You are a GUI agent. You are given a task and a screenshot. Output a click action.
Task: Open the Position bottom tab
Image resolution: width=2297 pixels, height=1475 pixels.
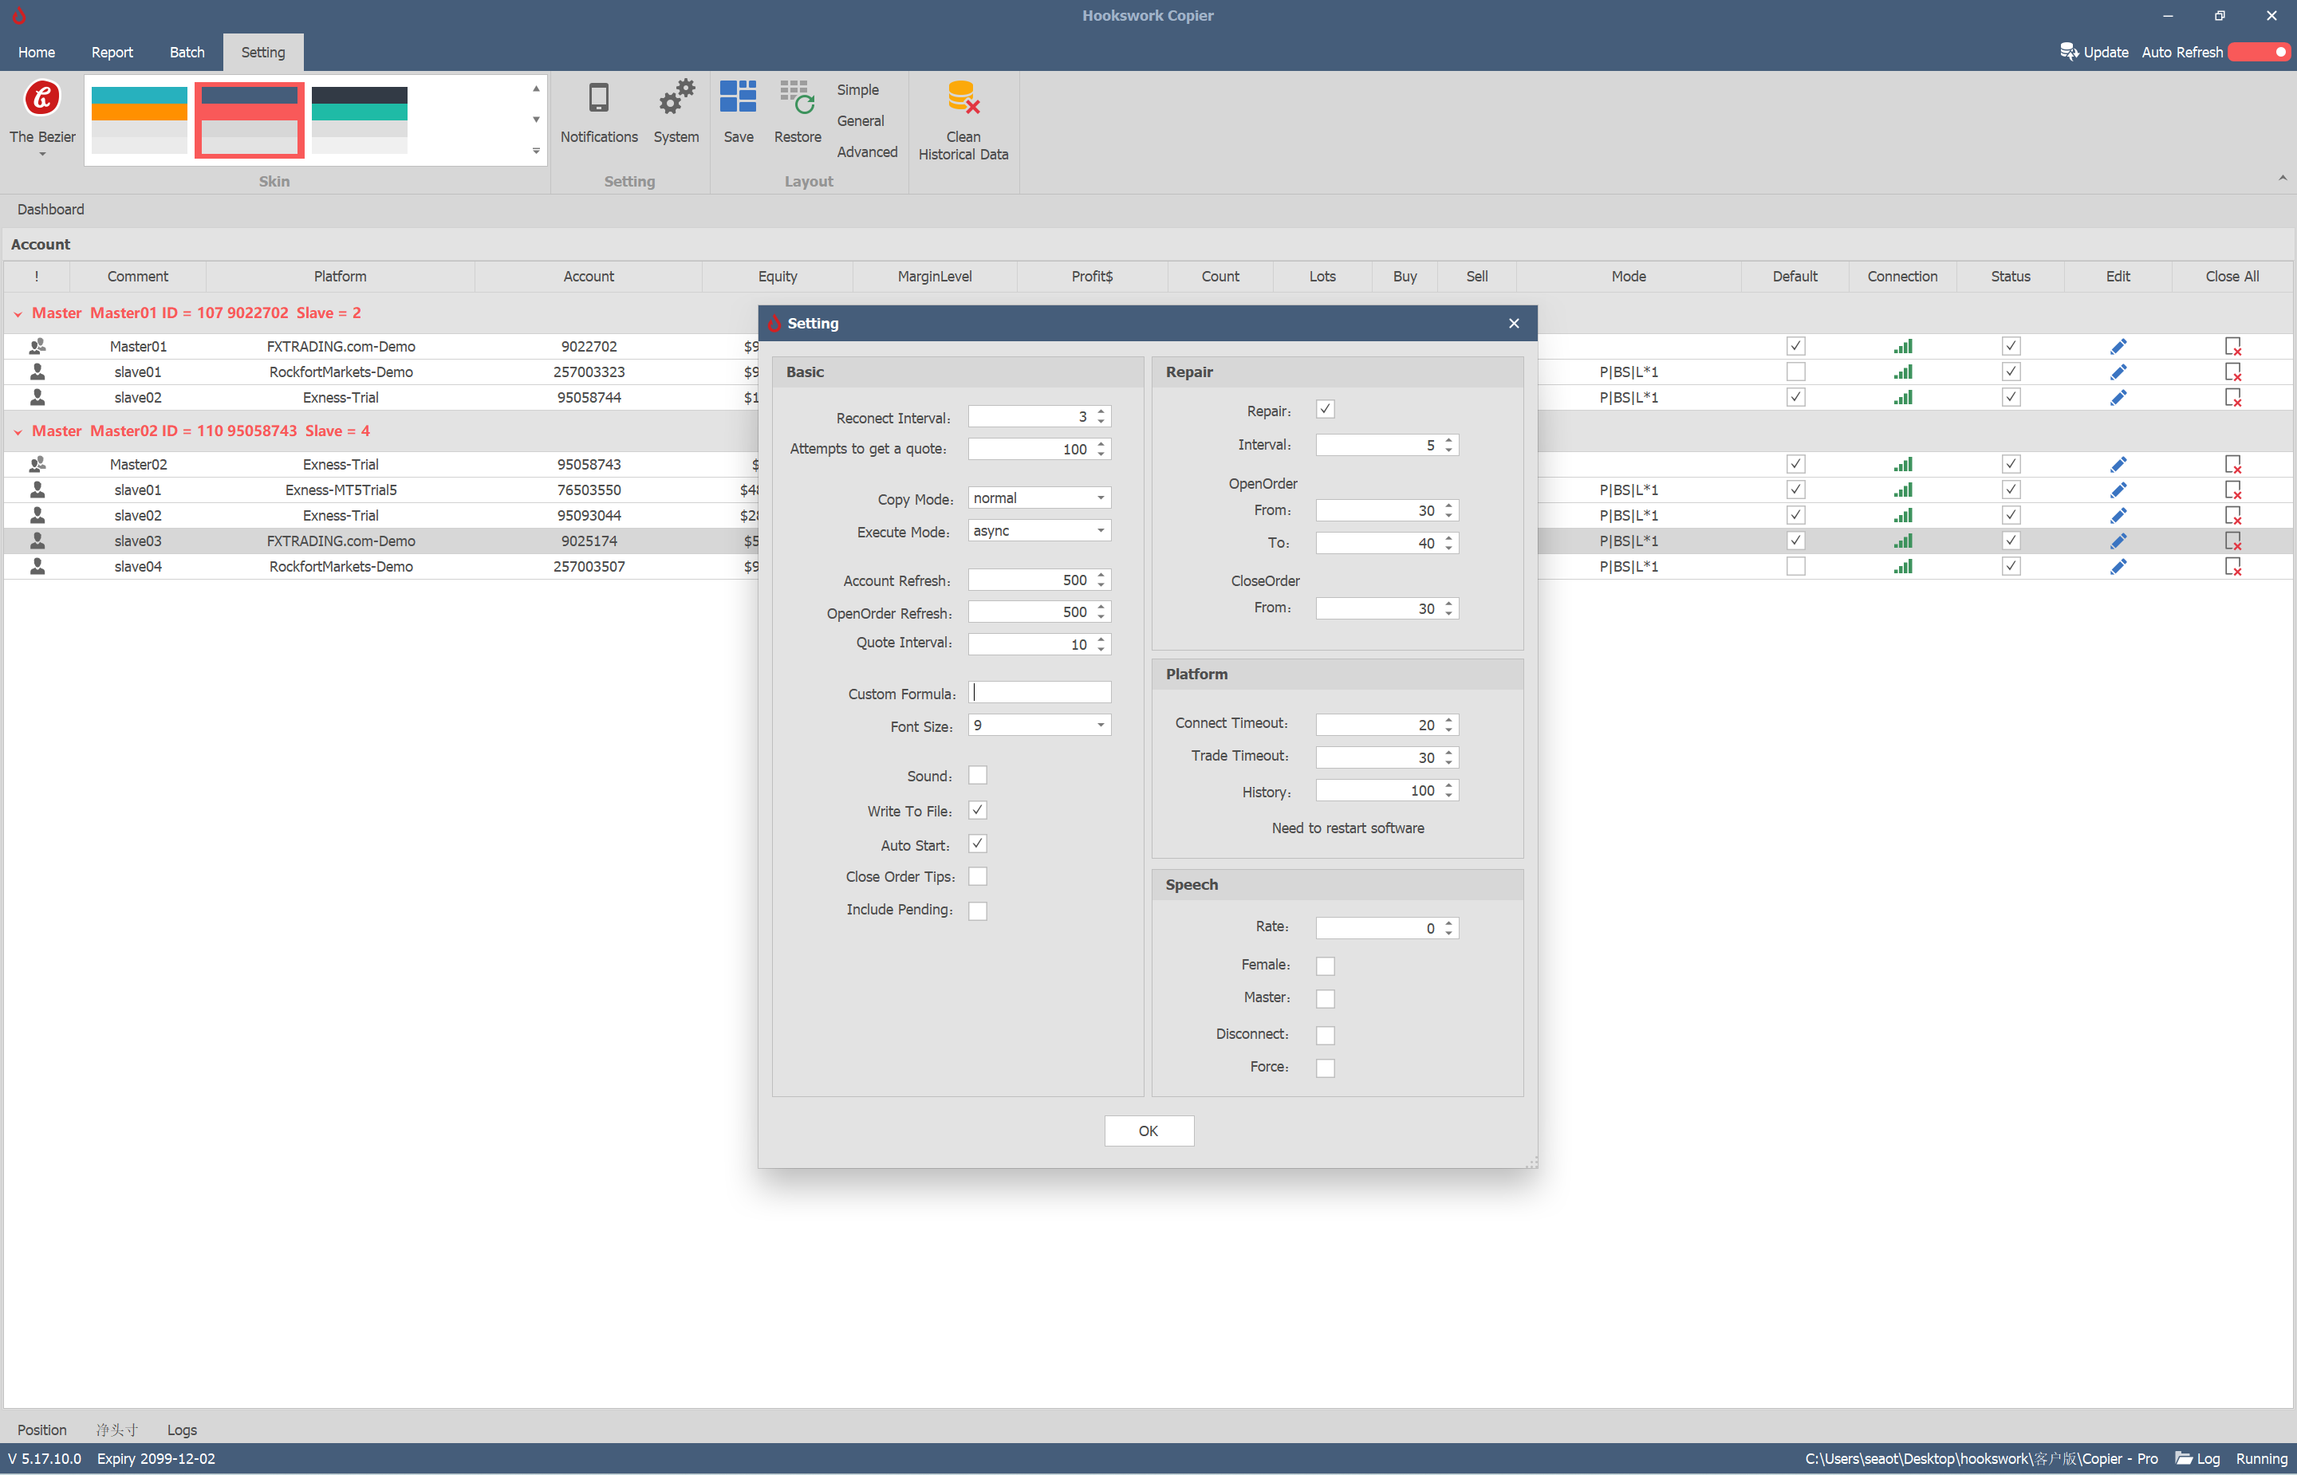pos(42,1430)
